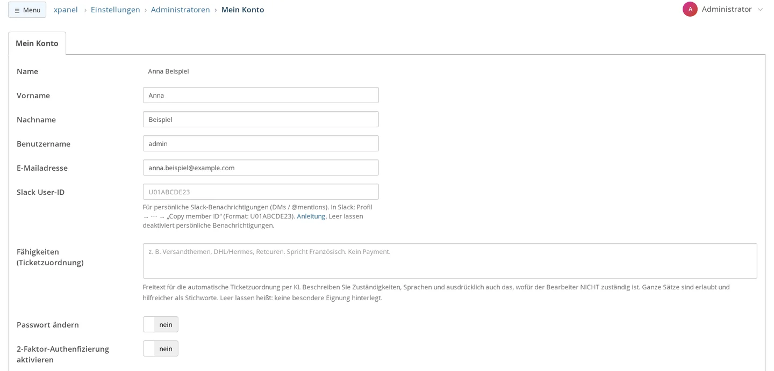Click into the Nachname field
The width and height of the screenshot is (774, 371).
pyautogui.click(x=261, y=119)
